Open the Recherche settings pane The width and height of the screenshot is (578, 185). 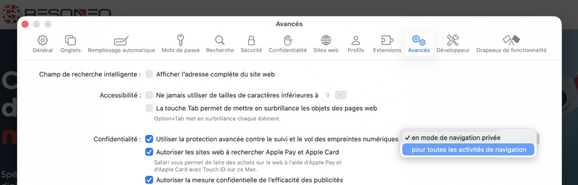coord(220,44)
